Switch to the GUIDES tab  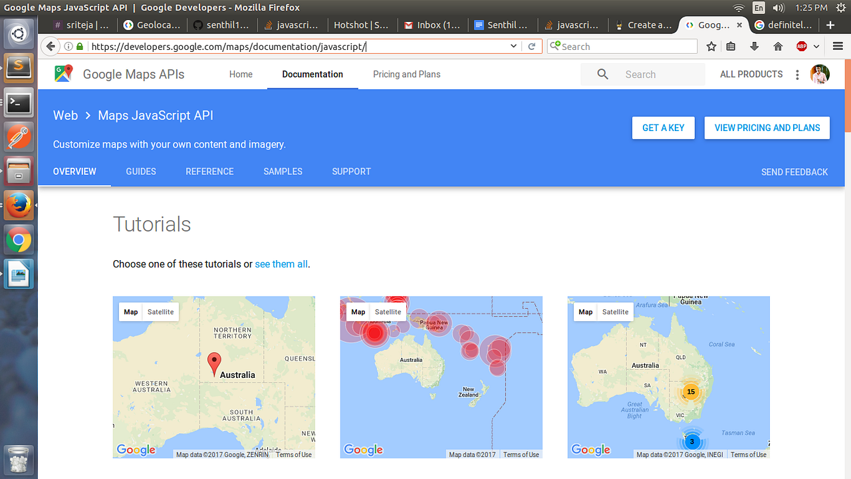(141, 172)
